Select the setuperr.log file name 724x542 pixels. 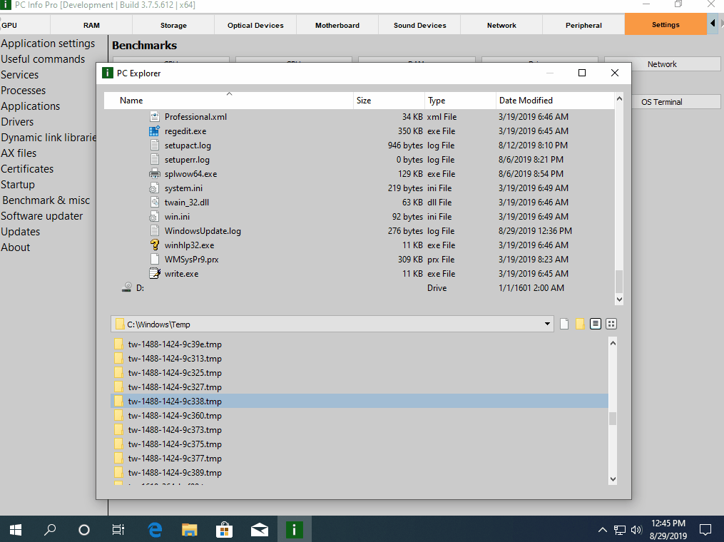click(187, 160)
